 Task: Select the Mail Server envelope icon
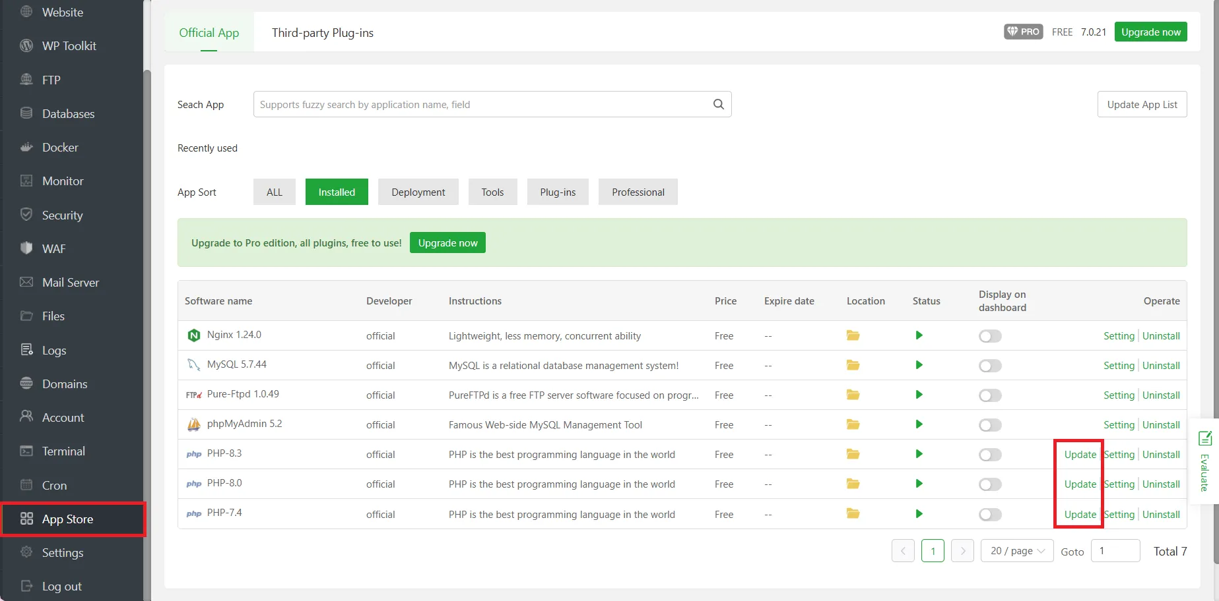[x=26, y=282]
